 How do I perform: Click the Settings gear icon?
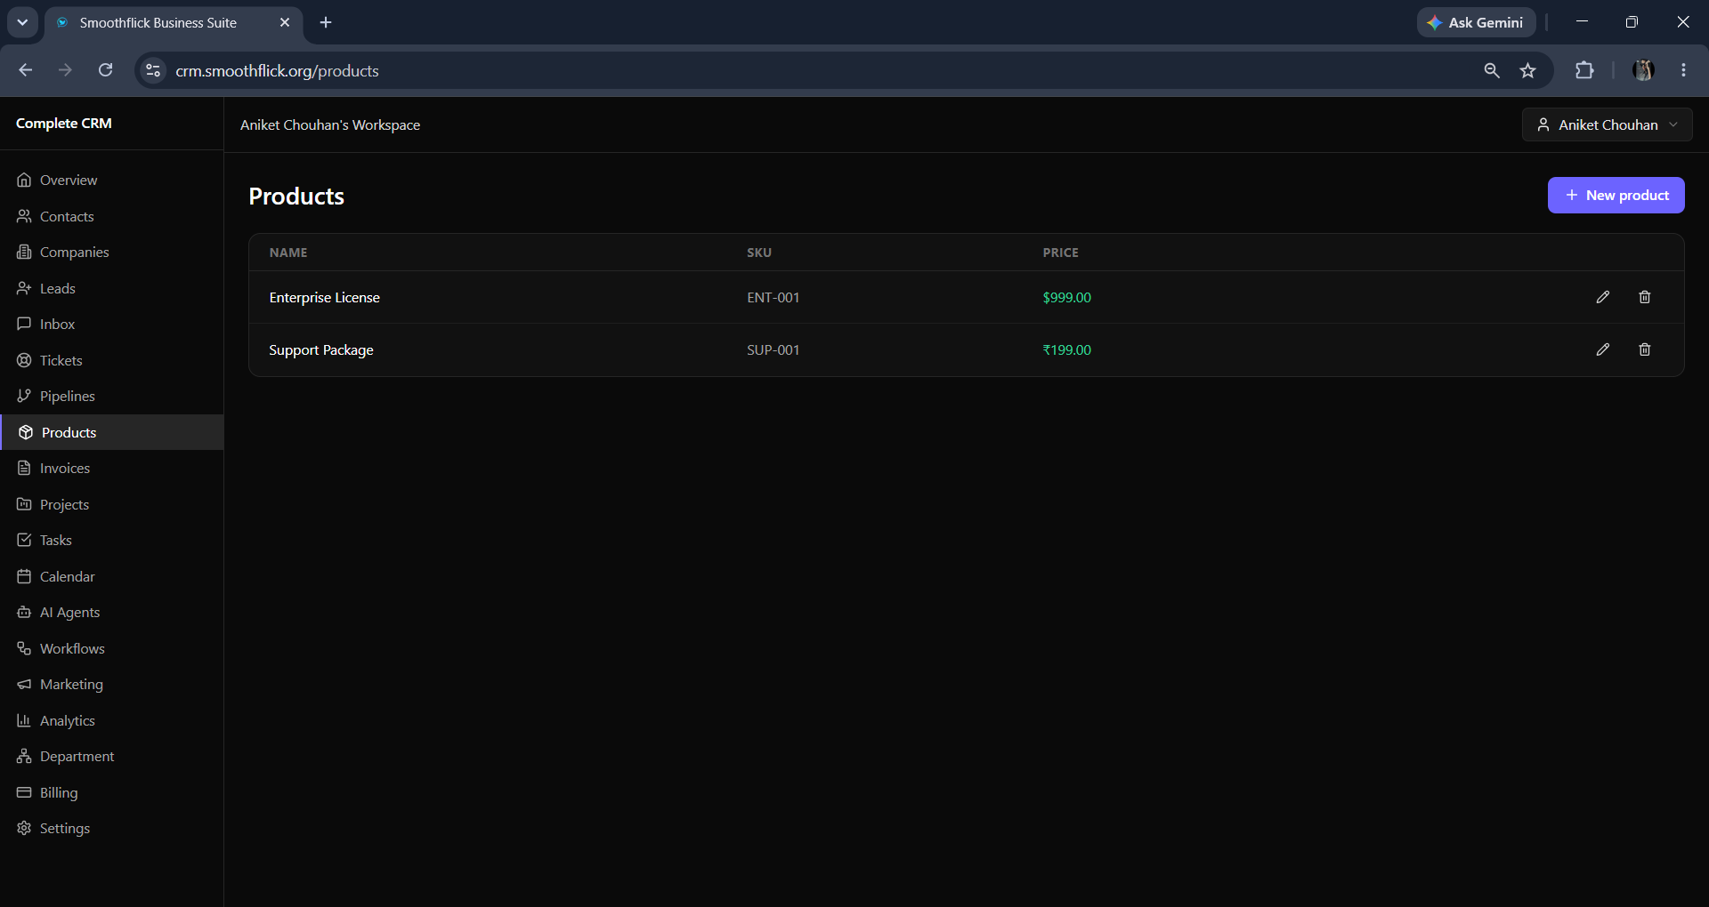(24, 828)
